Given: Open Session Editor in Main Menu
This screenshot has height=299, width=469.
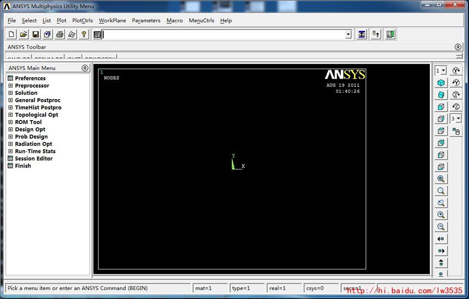Looking at the screenshot, I should click(x=34, y=159).
